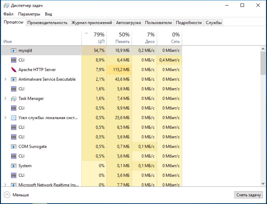This screenshot has width=267, height=204.
Task: Expand the Task Manager process group
Action: click(x=5, y=99)
